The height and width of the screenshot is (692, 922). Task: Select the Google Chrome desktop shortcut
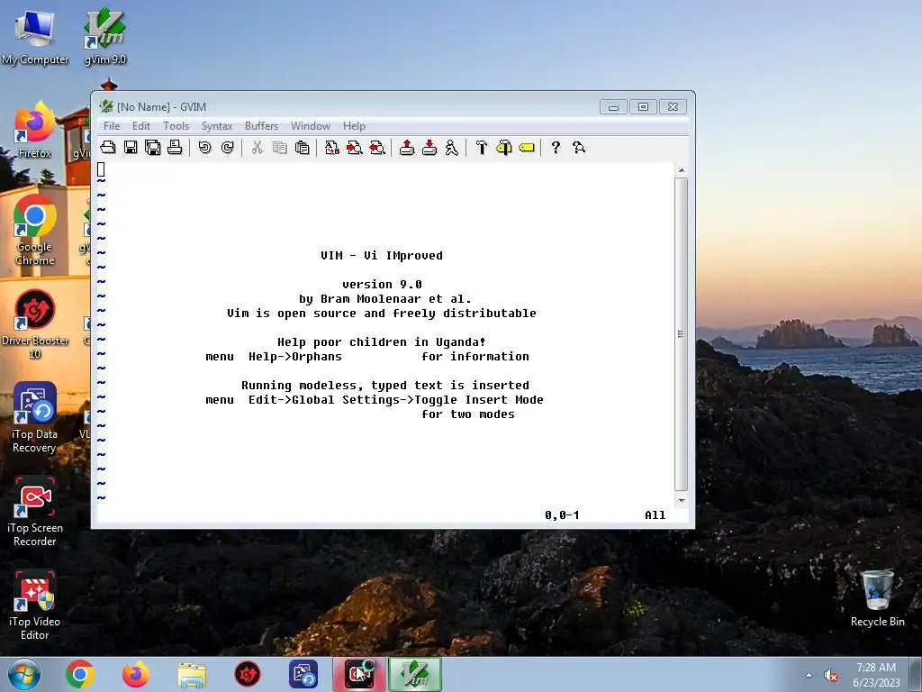tap(35, 231)
